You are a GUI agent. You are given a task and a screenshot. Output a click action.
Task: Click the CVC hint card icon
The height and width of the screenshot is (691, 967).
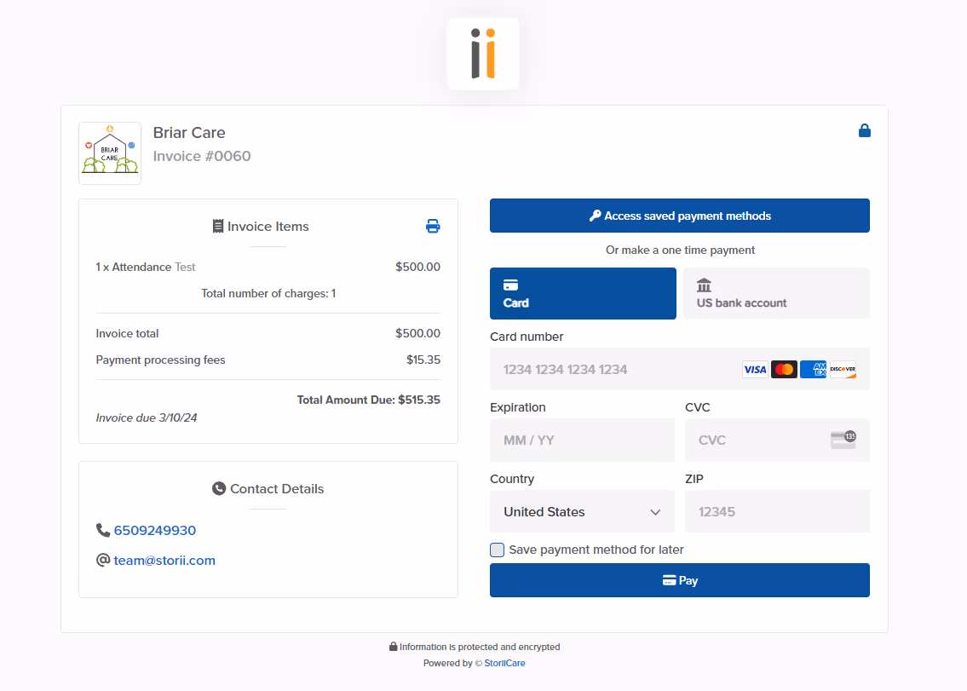coord(843,440)
